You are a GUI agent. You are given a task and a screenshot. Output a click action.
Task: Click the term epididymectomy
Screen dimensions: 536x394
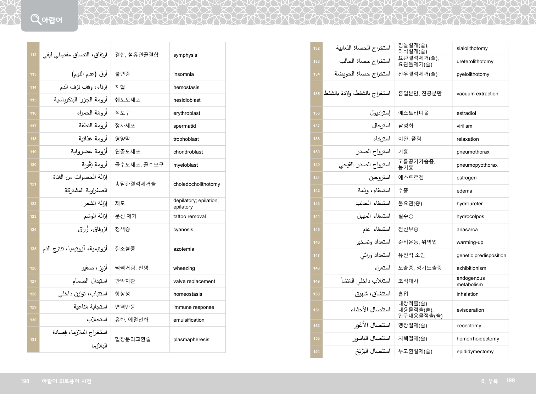(475, 351)
